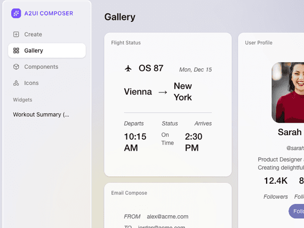
Task: Click the Components cube icon
Action: 16,67
